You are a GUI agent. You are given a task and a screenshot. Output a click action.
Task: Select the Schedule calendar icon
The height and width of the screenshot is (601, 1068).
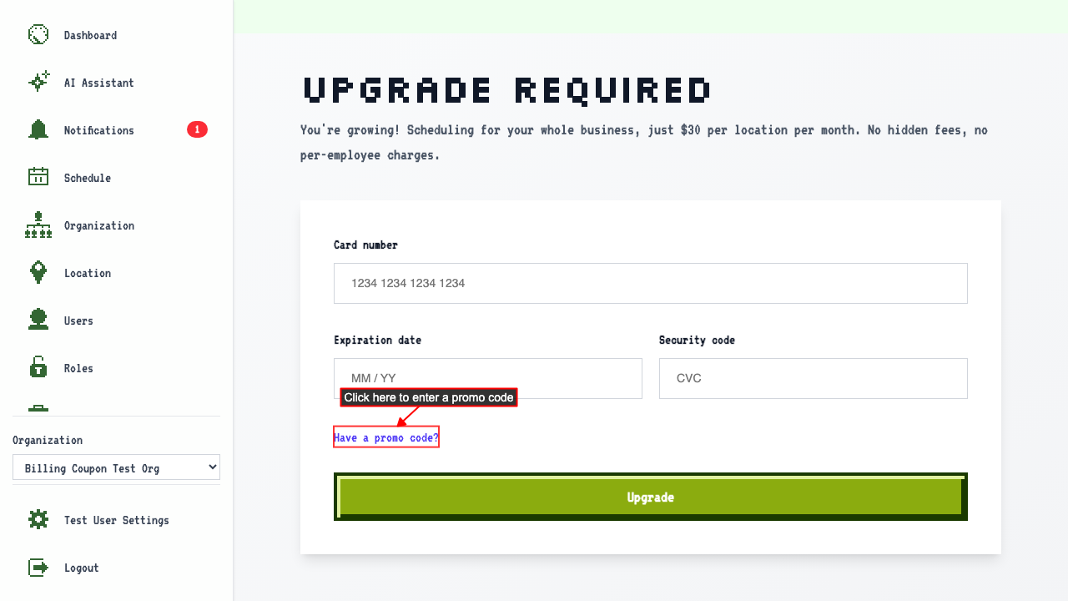tap(38, 177)
